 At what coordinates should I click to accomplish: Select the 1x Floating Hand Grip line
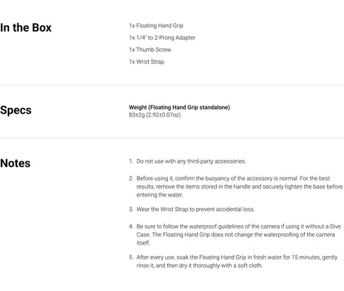tap(156, 26)
